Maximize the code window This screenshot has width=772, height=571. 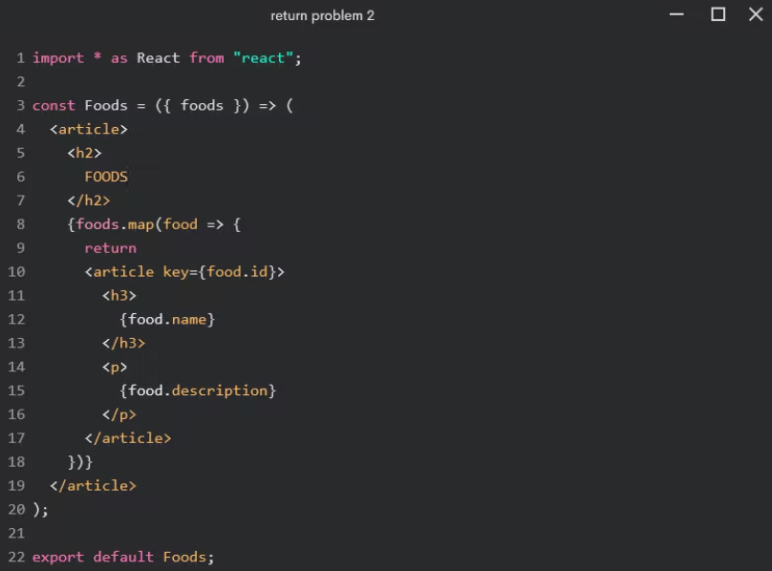click(x=718, y=14)
